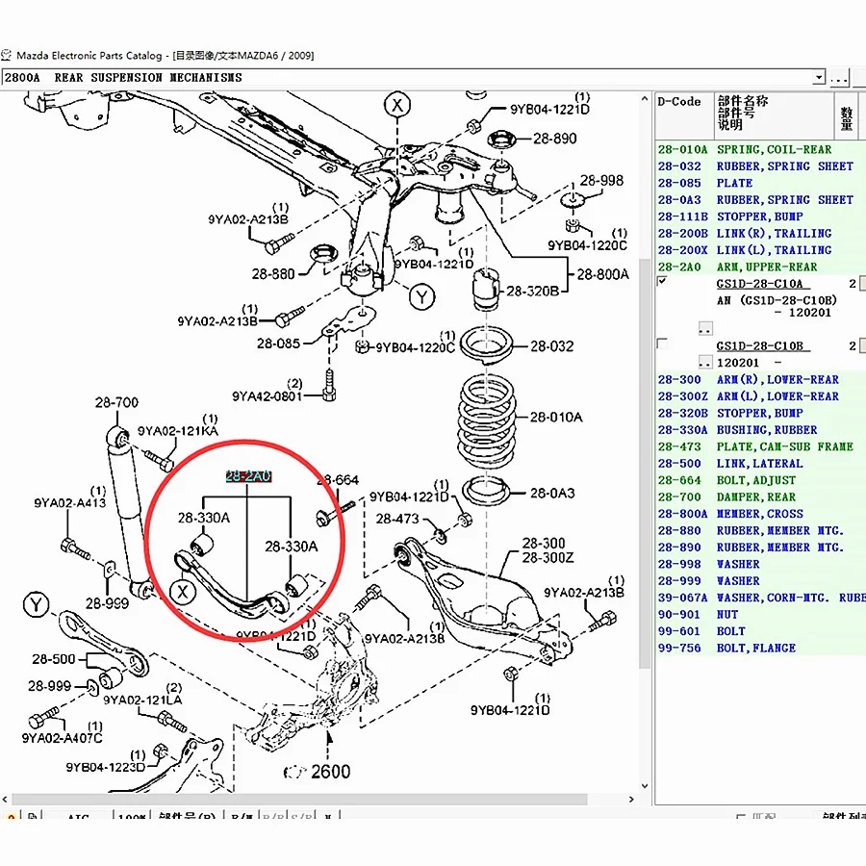Select 99-756 BOLT, FLANGE list row
The image size is (866, 866).
(760, 649)
